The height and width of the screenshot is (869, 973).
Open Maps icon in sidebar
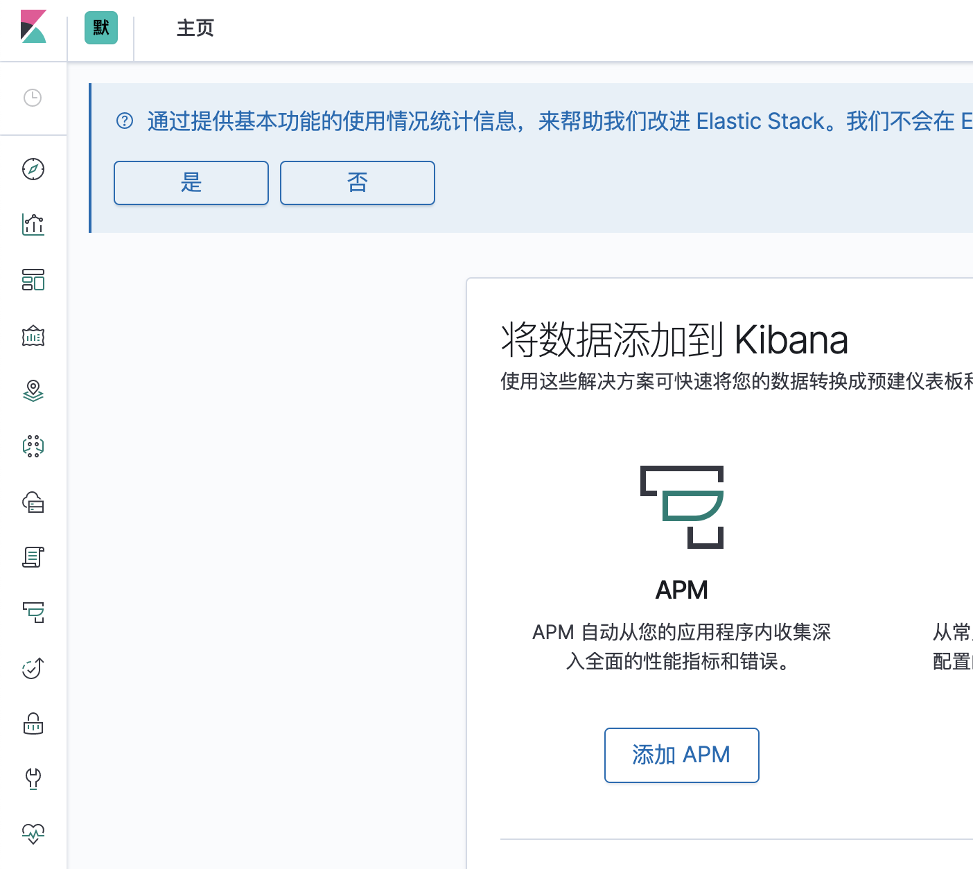coord(33,391)
